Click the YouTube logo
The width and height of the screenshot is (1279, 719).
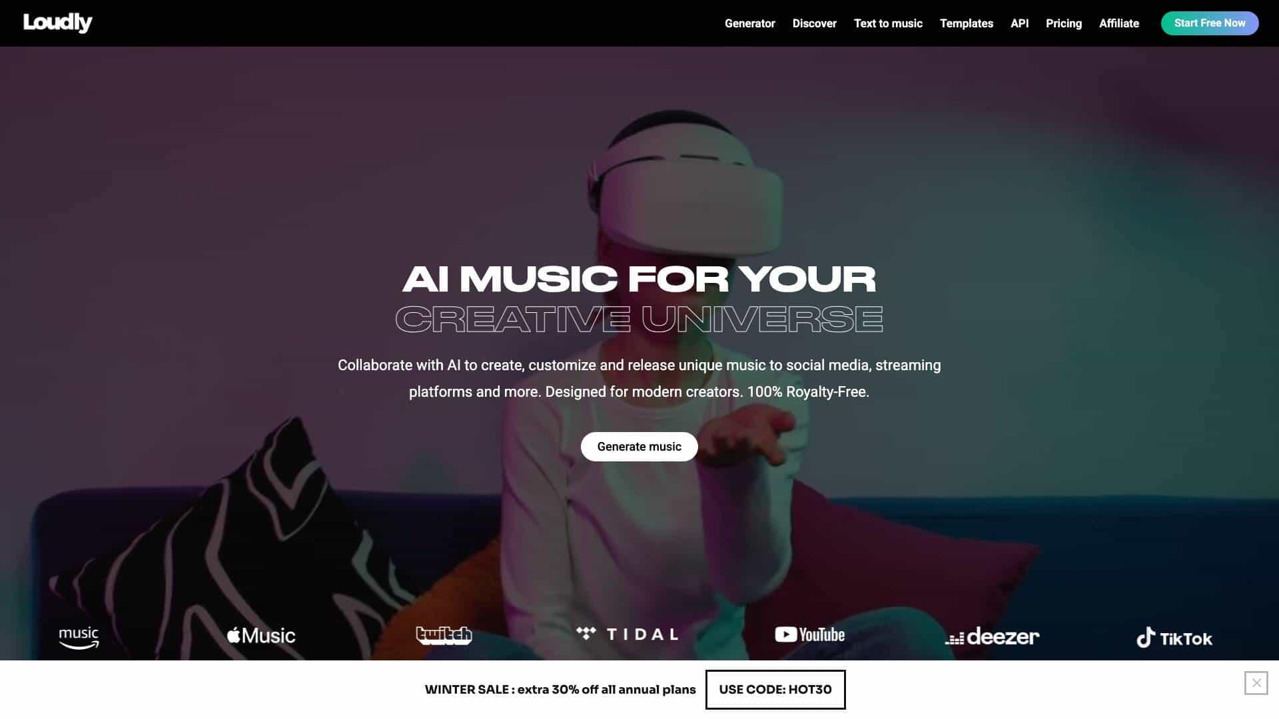click(x=810, y=634)
